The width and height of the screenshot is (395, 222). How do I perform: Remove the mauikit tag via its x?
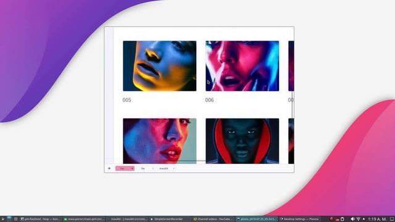coord(173,168)
